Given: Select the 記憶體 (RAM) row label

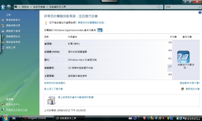Looking at the screenshot, I should (x=52, y=52).
